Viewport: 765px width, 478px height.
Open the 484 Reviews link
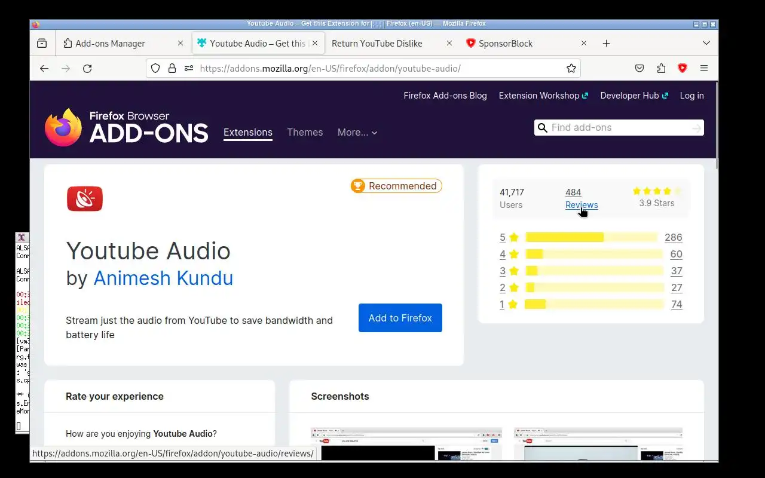(582, 198)
